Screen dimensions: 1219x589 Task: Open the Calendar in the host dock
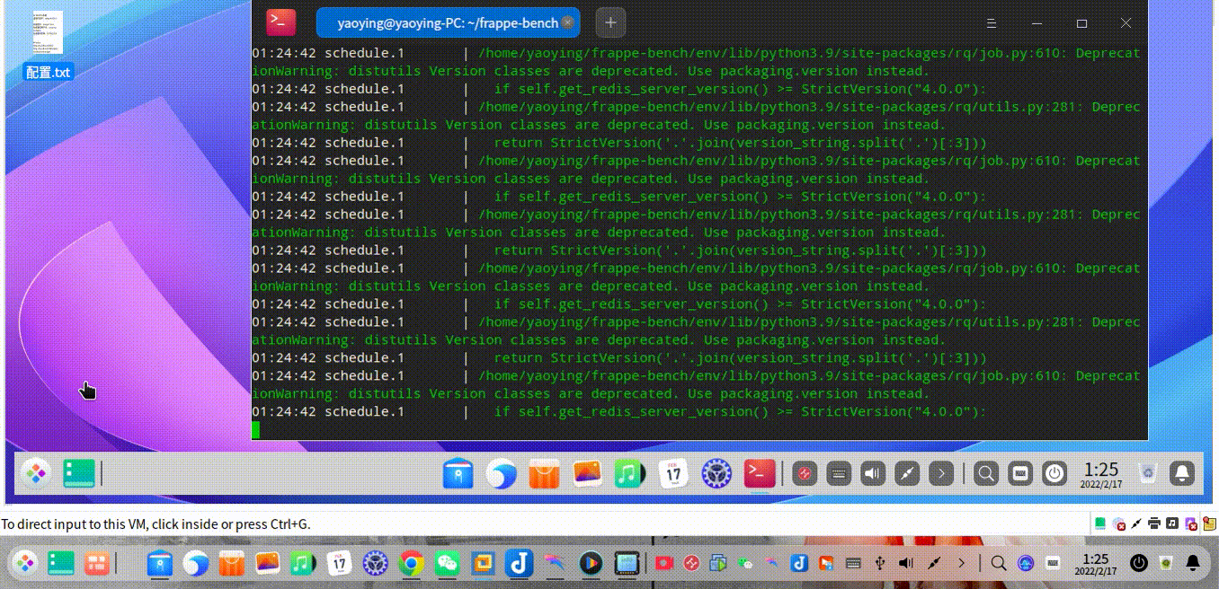point(339,563)
